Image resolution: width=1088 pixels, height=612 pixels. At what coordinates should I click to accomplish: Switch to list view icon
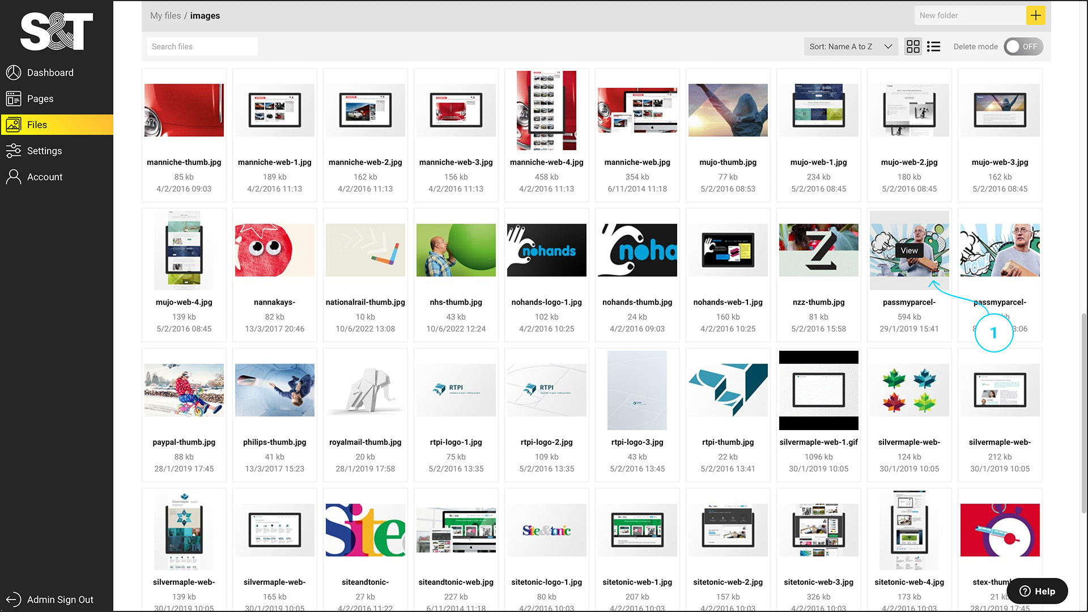(x=933, y=46)
